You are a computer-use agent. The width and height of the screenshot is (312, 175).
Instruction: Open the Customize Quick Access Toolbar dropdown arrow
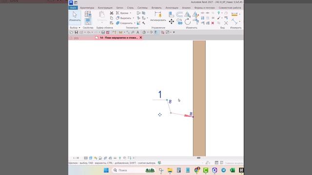pyautogui.click(x=174, y=32)
